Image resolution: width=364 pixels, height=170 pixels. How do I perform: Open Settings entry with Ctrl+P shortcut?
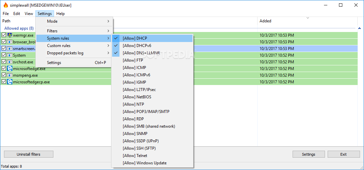(x=74, y=63)
